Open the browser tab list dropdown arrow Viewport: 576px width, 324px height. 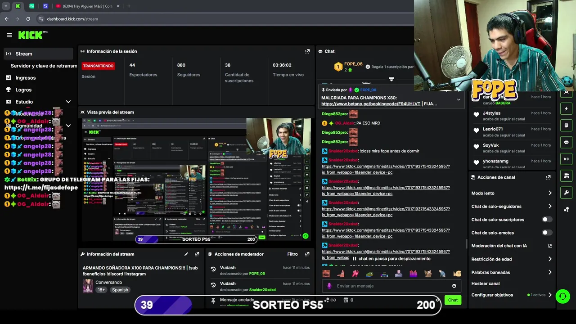point(6,6)
